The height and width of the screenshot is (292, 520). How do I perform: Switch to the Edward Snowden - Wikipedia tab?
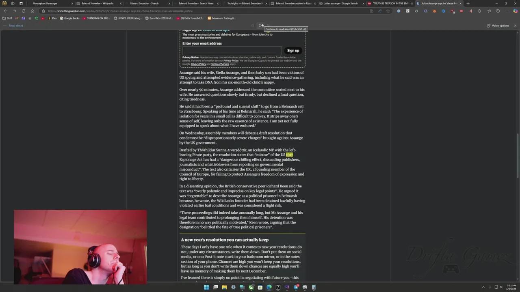[x=97, y=3]
